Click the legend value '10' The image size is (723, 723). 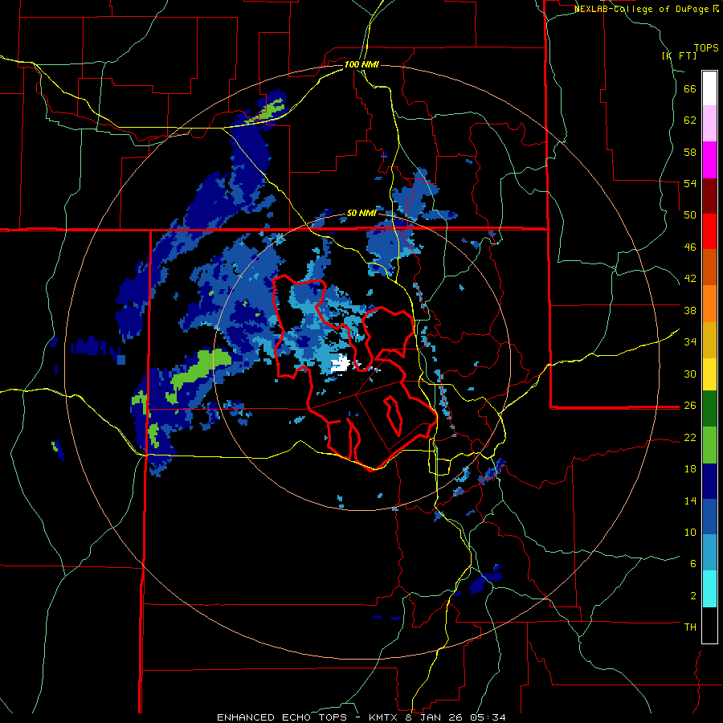(x=690, y=532)
